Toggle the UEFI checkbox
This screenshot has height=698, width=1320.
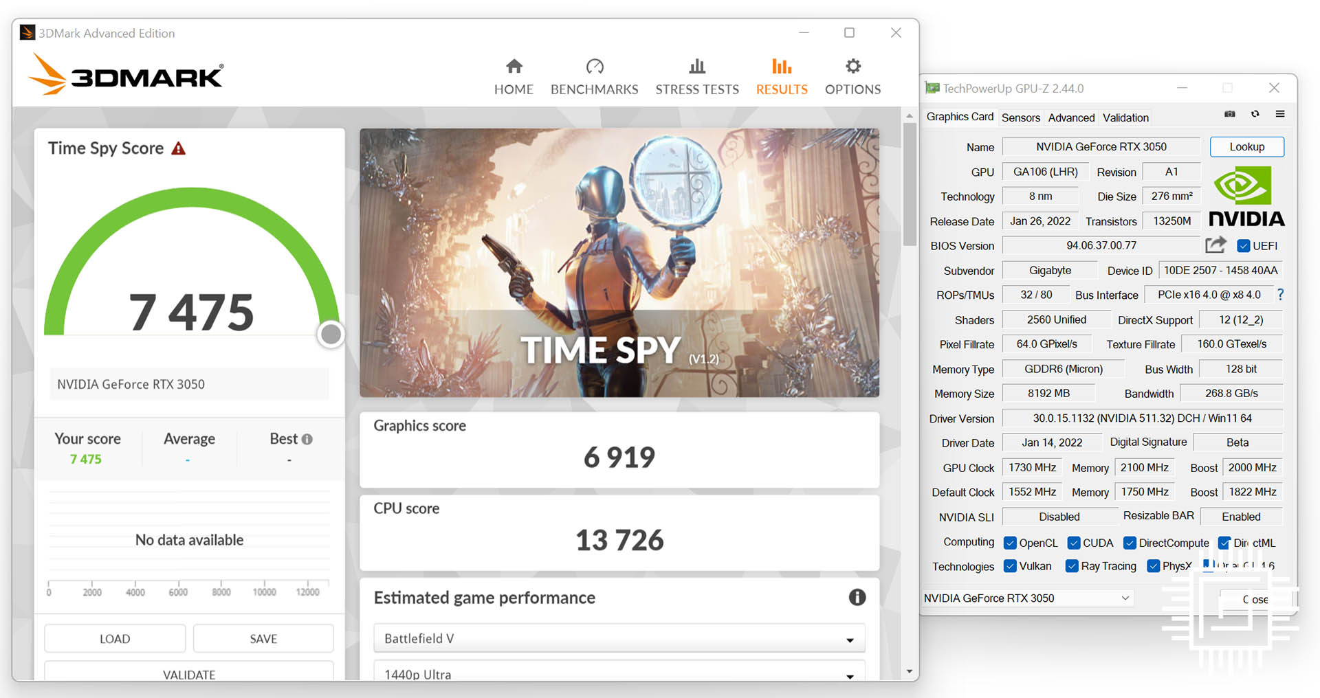tap(1243, 246)
